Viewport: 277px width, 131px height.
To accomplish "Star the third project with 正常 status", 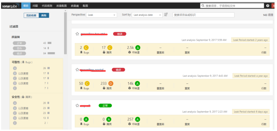I will (x=77, y=106).
